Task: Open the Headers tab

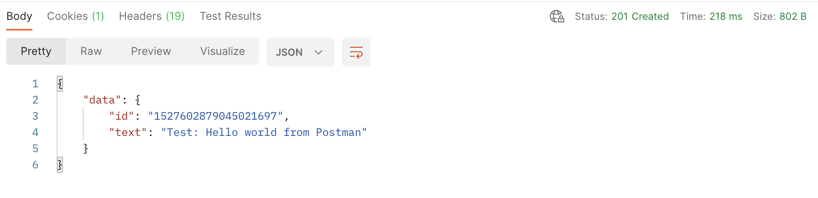Action: 152,16
